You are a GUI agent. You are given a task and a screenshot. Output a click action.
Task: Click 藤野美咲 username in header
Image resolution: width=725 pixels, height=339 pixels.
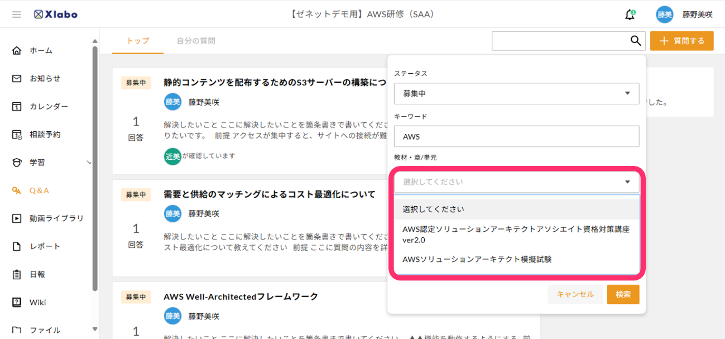pyautogui.click(x=698, y=15)
